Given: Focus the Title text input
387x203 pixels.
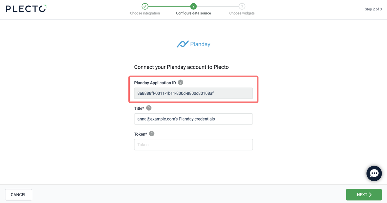Looking at the screenshot, I should coord(193,119).
